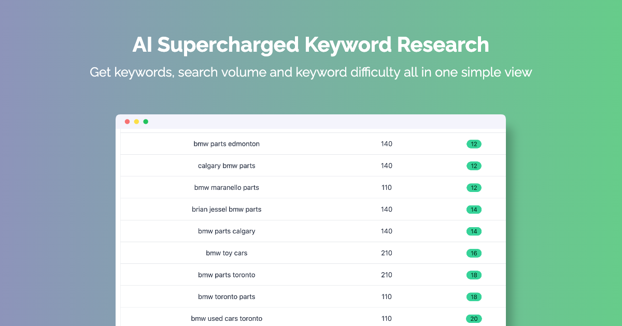Click the yellow minimize dot in window header

136,122
